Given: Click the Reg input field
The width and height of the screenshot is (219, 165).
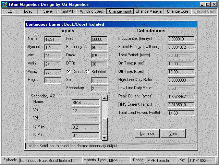Looking at the screenshot, I should (x=53, y=80).
